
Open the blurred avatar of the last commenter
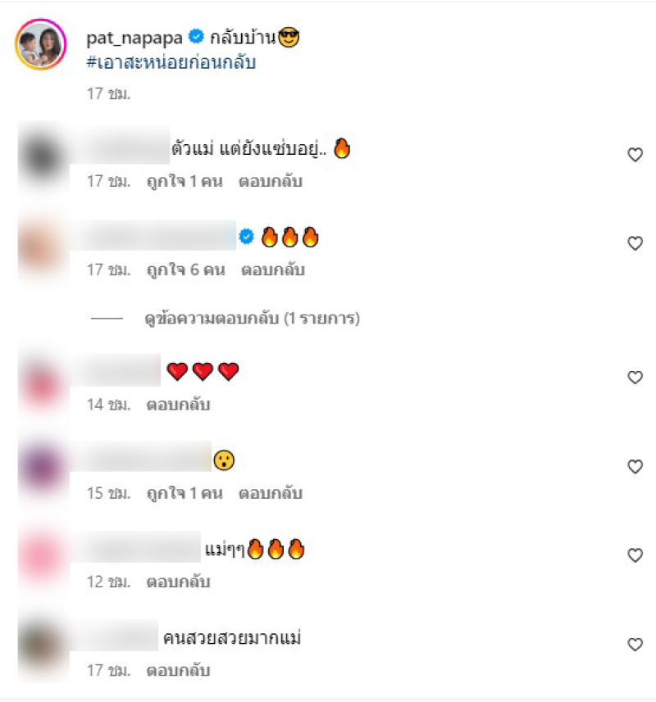(42, 645)
